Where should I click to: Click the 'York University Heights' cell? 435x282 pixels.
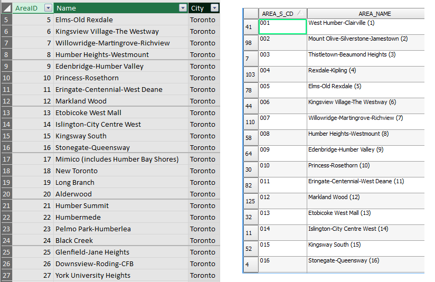[x=121, y=275]
